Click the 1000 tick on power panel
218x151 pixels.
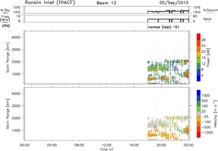pos(16,74)
